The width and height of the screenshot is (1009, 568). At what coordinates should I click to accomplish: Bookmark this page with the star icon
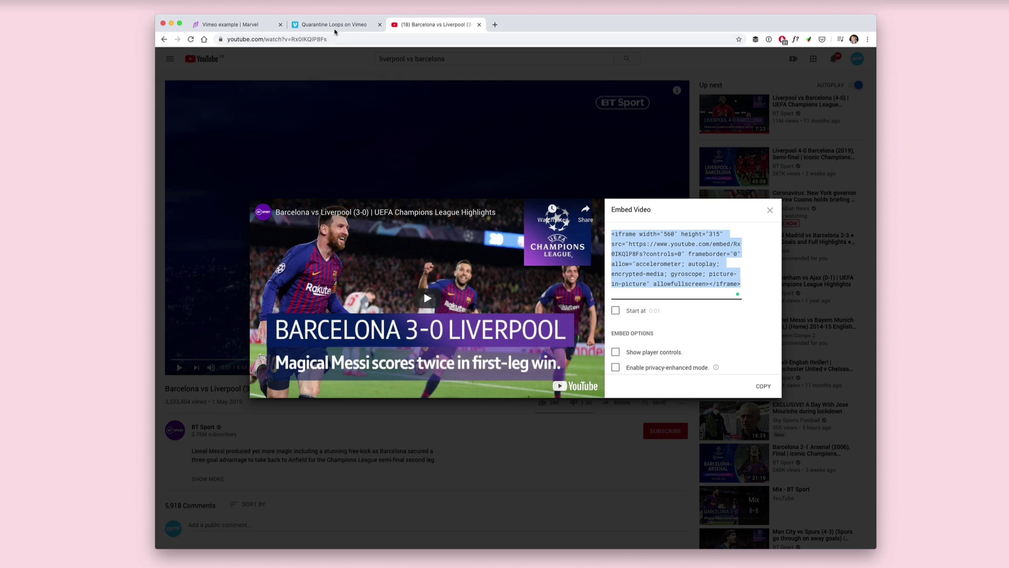738,39
